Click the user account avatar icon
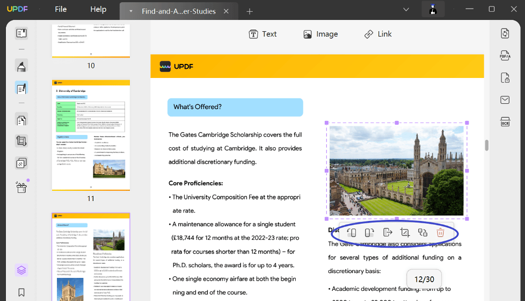Image resolution: width=525 pixels, height=301 pixels. [x=433, y=9]
